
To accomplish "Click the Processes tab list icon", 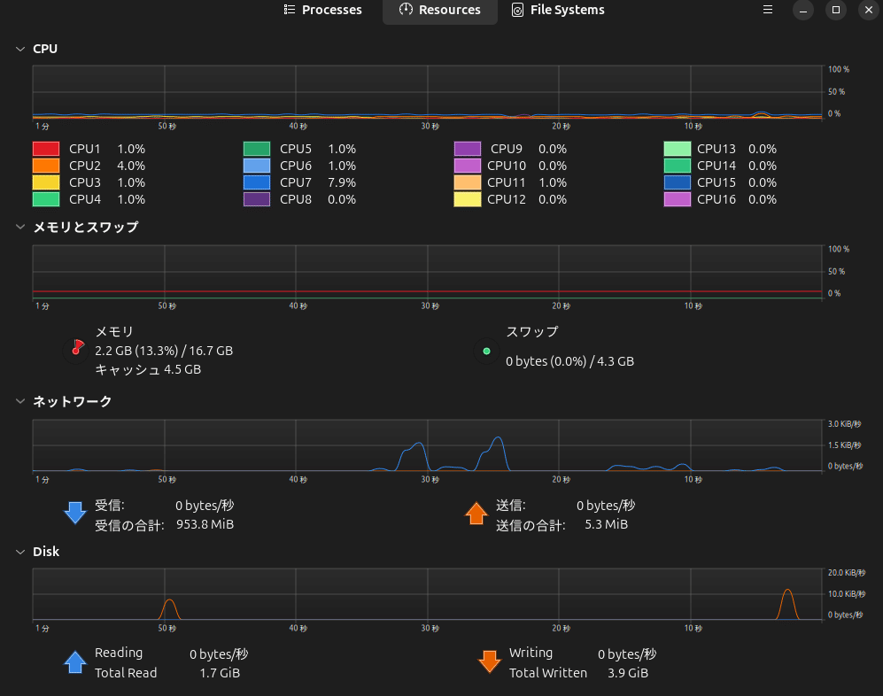I will (290, 10).
